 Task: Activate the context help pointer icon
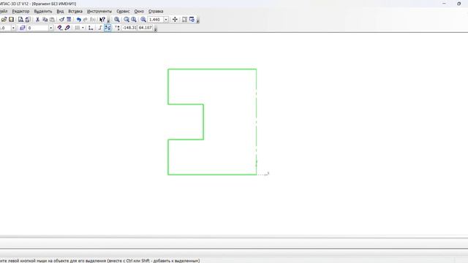(x=102, y=20)
